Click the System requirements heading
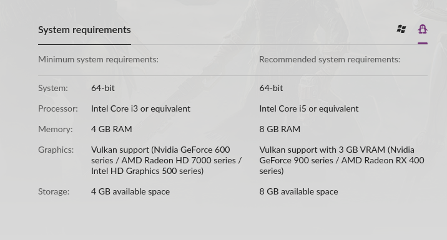Viewport: 447px width, 240px height. pyautogui.click(x=84, y=29)
